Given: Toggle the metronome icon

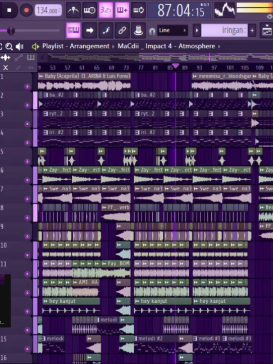Looking at the screenshot, I should coord(74,10).
